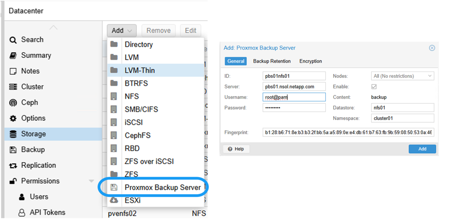The height and width of the screenshot is (221, 451).
Task: Toggle the Enable checkbox
Action: pos(374,86)
